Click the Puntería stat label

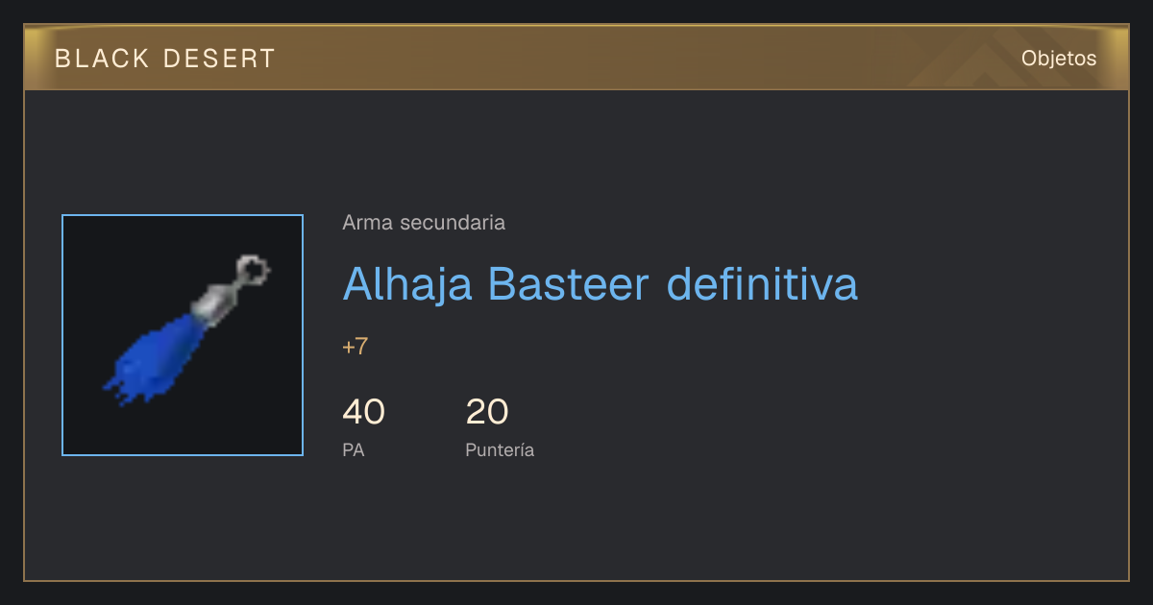500,449
